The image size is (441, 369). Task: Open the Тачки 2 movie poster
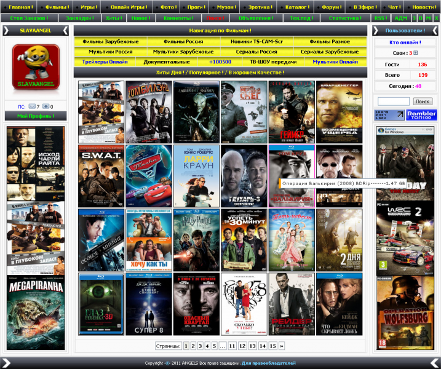[149, 176]
